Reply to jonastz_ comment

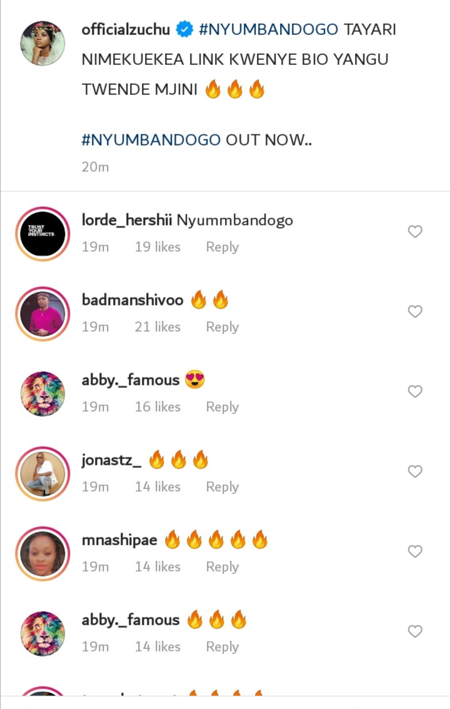click(x=222, y=487)
